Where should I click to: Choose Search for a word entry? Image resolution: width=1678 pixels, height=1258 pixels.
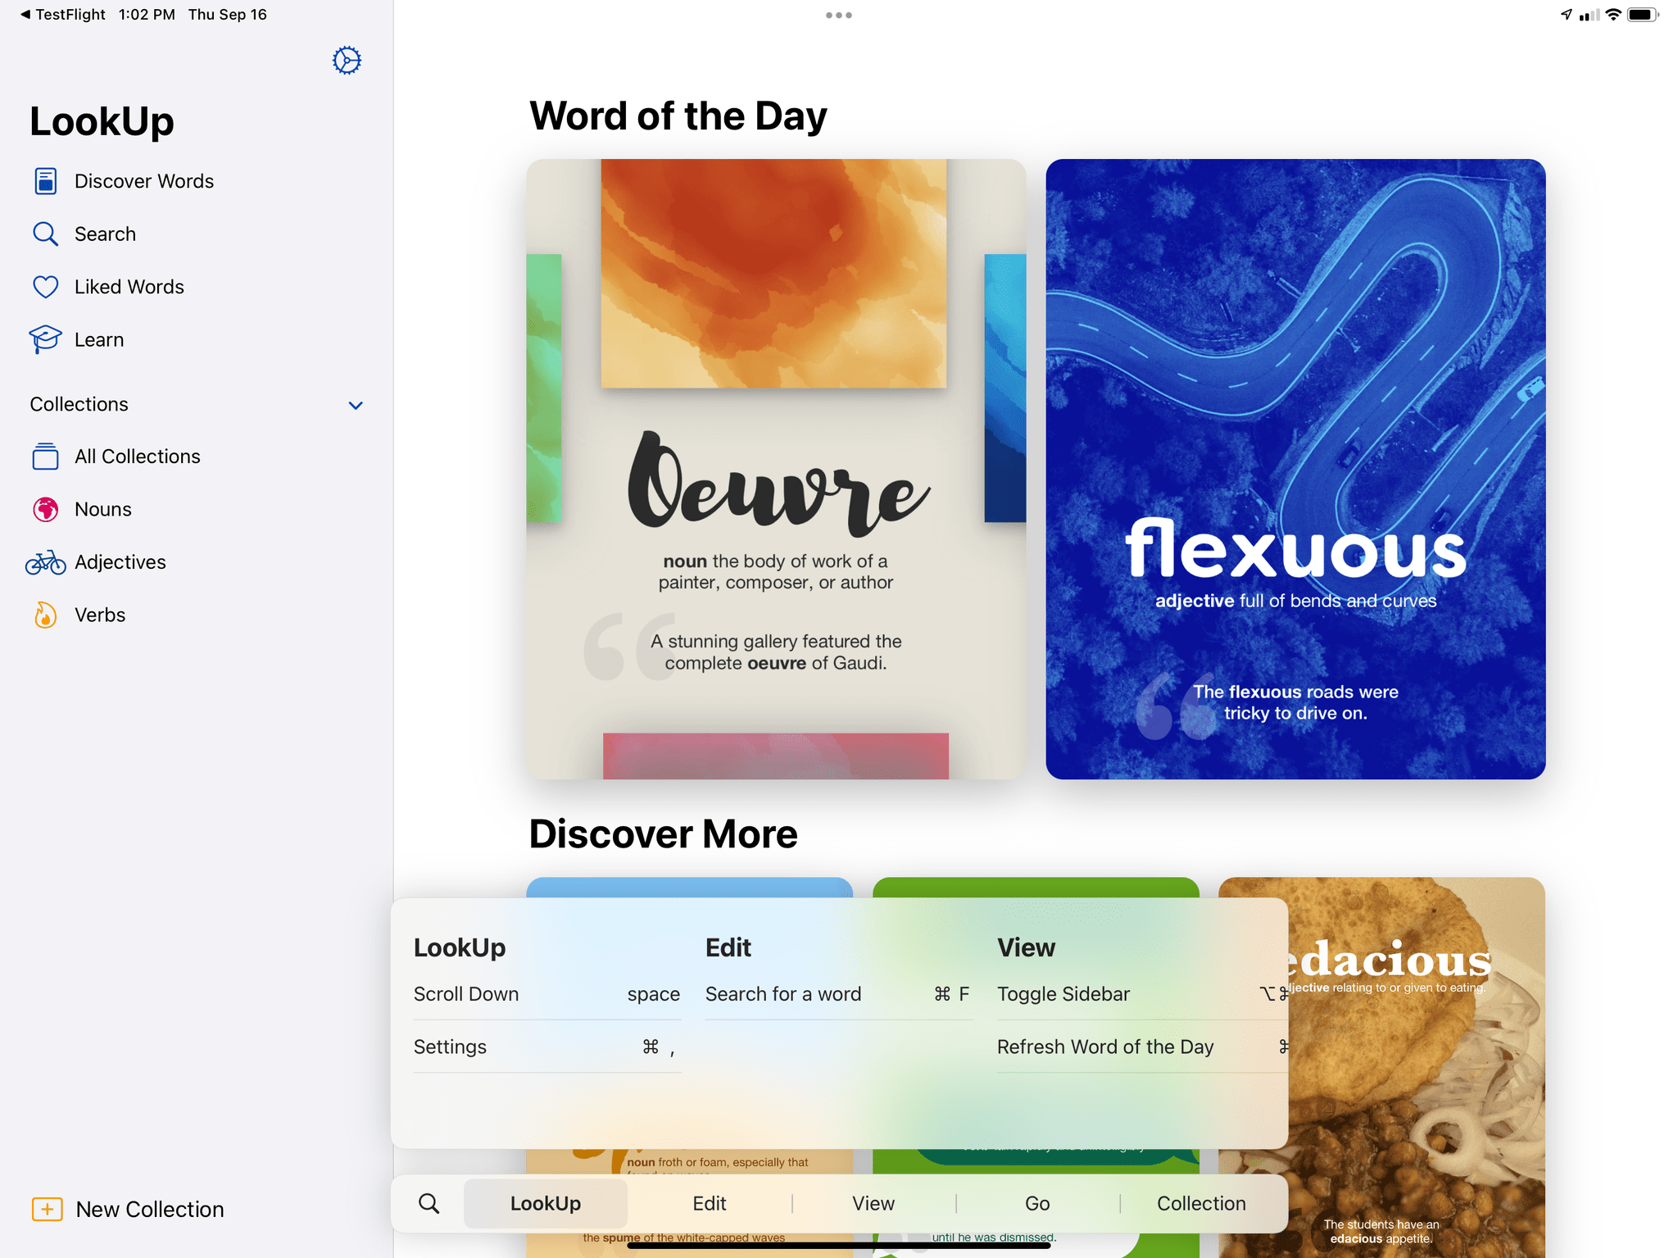838,994
